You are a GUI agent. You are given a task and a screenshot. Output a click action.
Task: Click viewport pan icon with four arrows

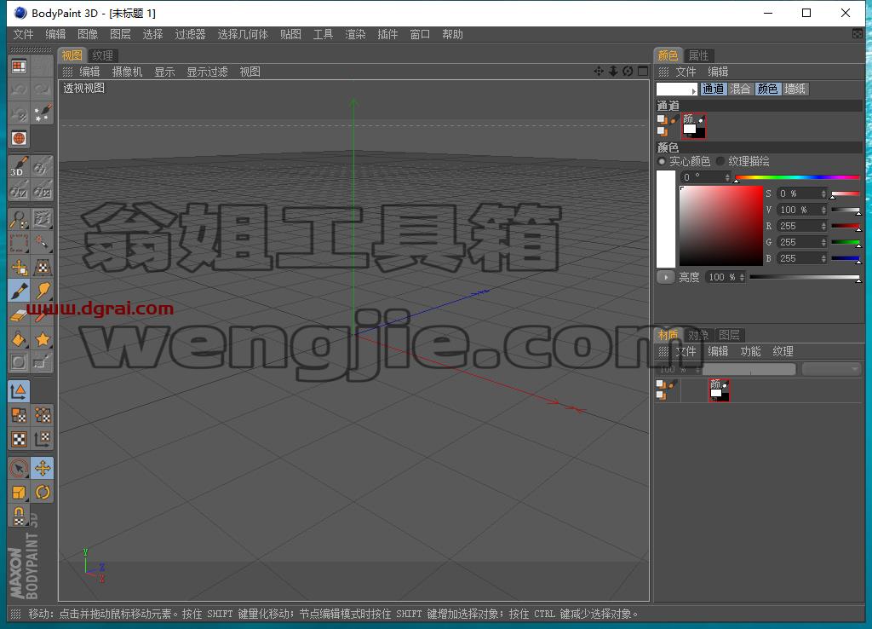click(x=599, y=72)
